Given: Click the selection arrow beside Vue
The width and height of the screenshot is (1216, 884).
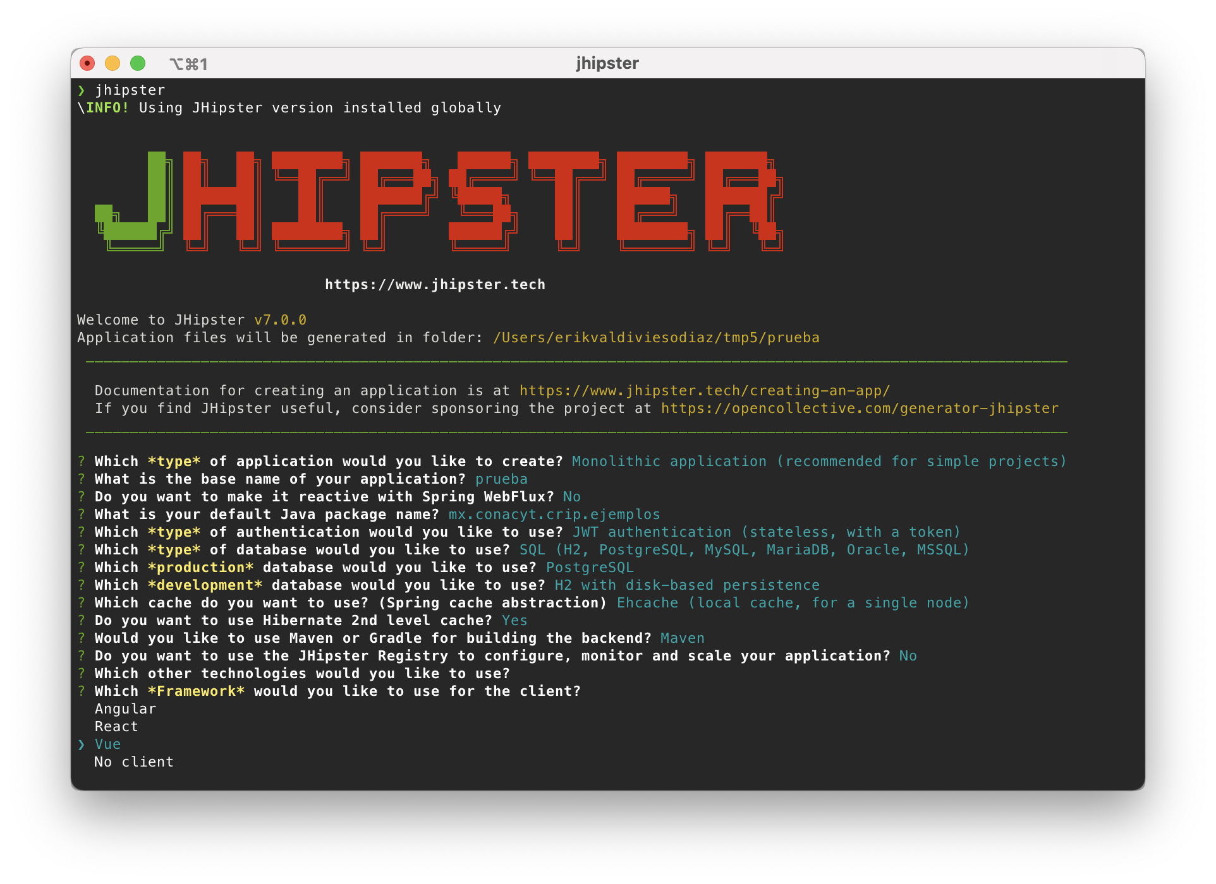Looking at the screenshot, I should click(82, 745).
